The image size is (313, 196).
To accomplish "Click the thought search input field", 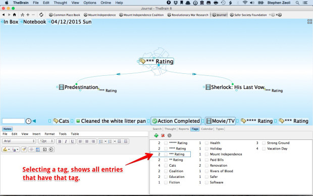I will 13,121.
